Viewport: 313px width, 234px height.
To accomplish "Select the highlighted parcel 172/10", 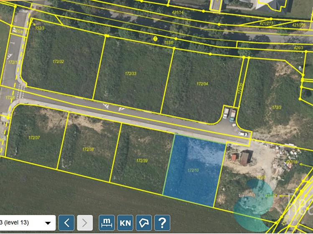I will coord(194,170).
